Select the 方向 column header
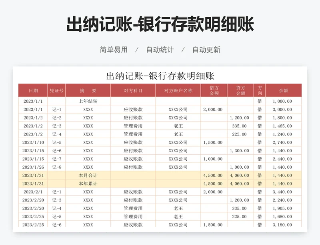Viewport: 320px width, 245px height. [x=260, y=90]
